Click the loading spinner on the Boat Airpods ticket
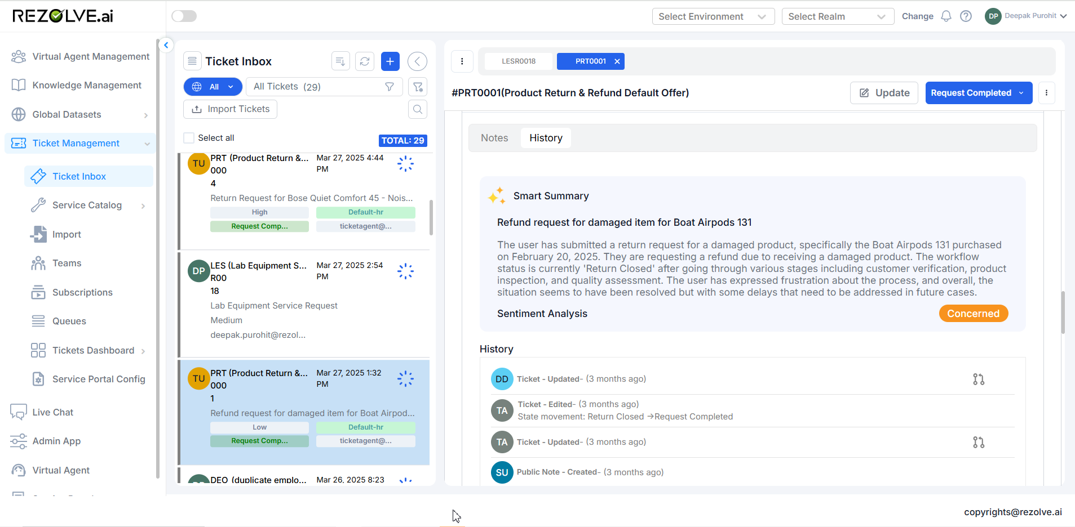The height and width of the screenshot is (527, 1075). point(405,379)
